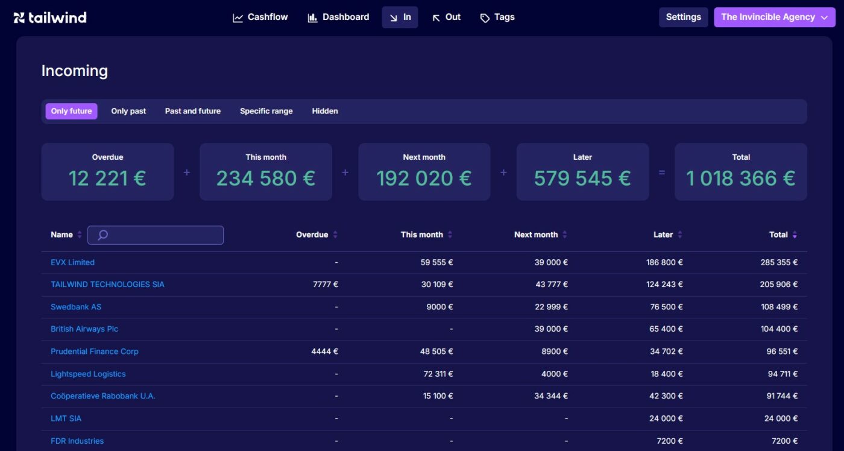Click the 124 243 € cell
This screenshot has height=451, width=844.
click(664, 285)
